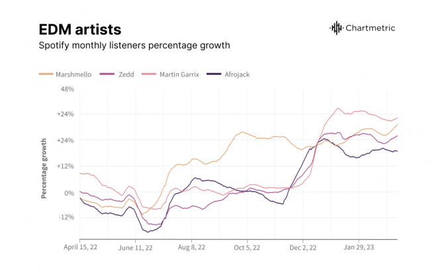Click the 48% y-axis tick label

click(x=67, y=89)
